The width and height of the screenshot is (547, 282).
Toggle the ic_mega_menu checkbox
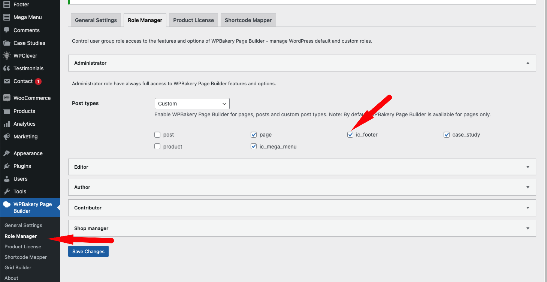(x=254, y=147)
